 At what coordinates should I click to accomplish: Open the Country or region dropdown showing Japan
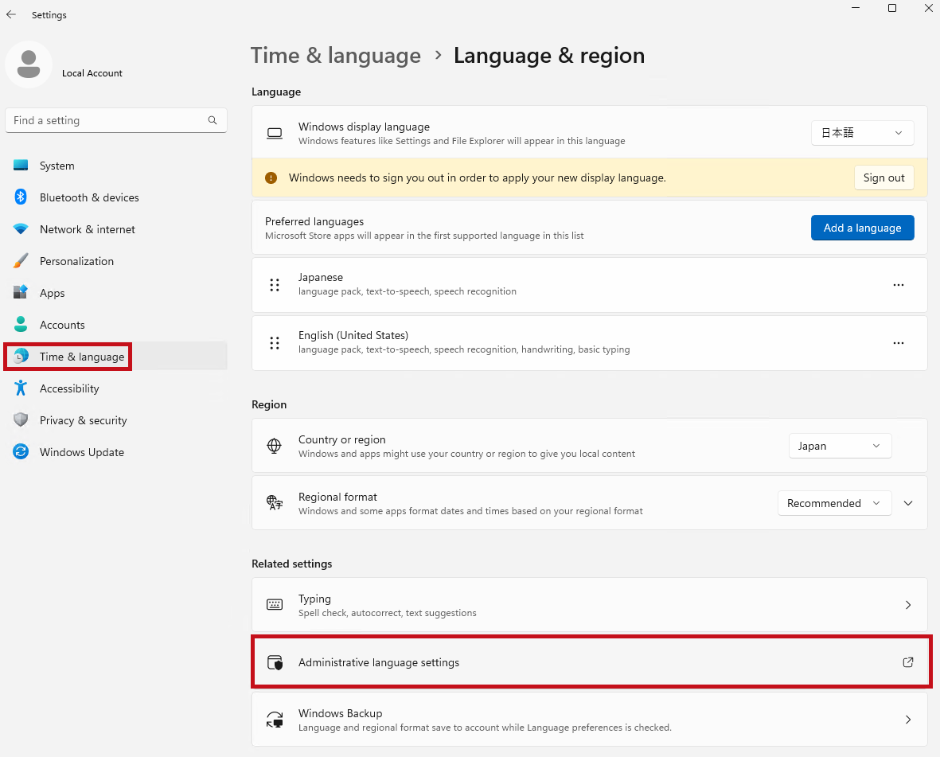coord(840,446)
